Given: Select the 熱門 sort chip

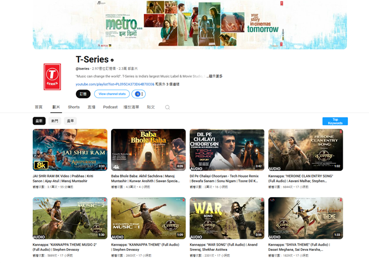Looking at the screenshot, I should click(x=55, y=121).
